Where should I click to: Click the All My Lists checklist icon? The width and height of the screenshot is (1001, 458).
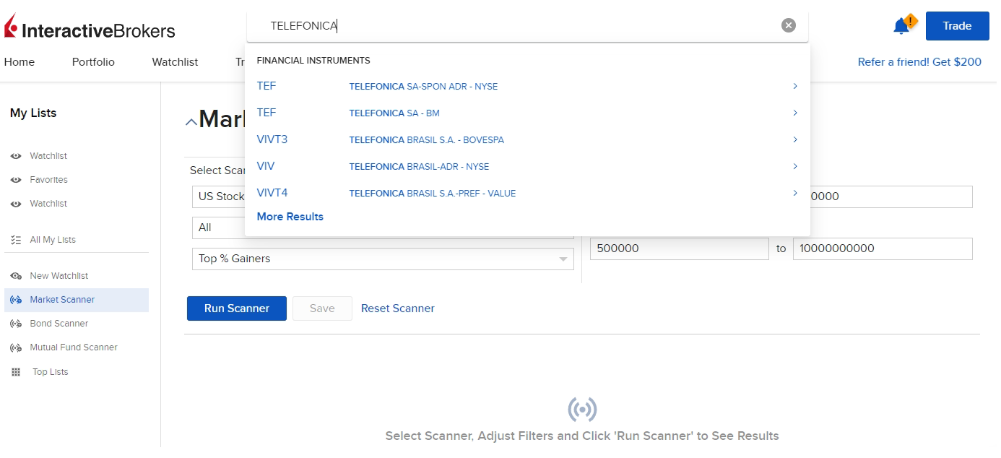pos(16,240)
